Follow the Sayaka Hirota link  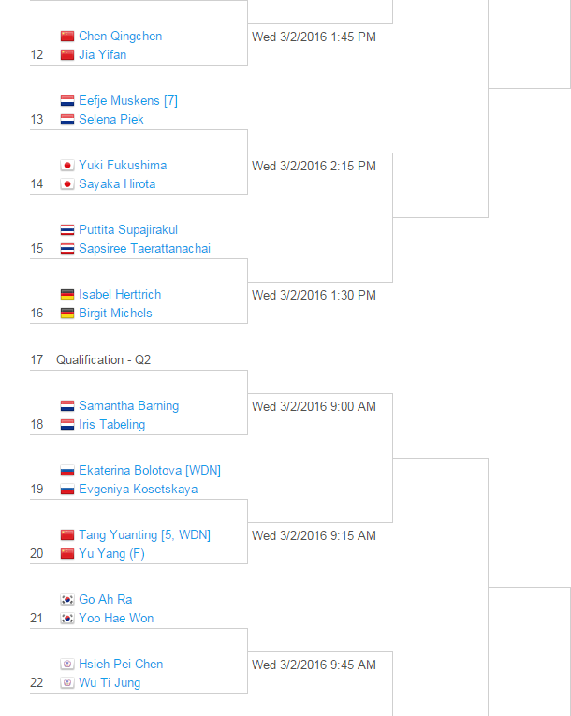coord(117,184)
